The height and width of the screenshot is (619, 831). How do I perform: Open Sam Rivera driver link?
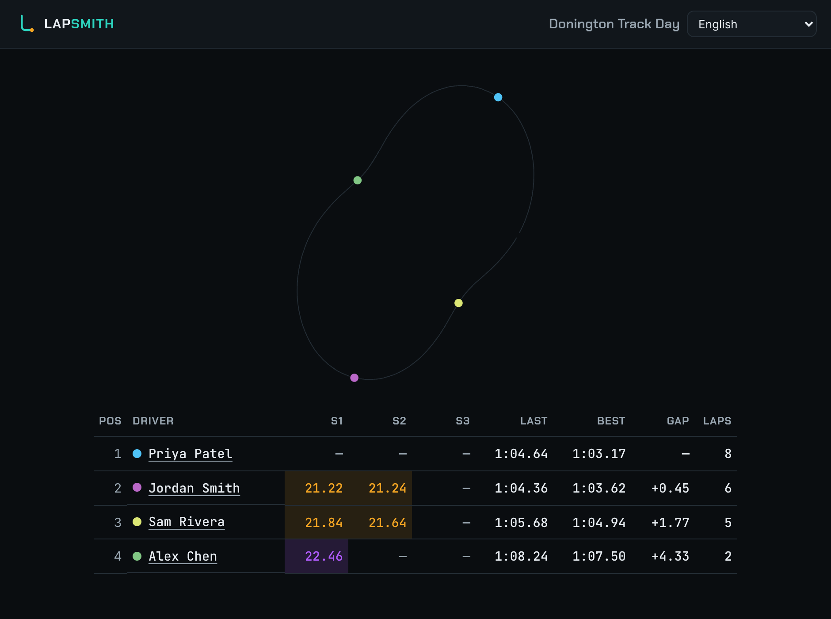[x=187, y=522]
